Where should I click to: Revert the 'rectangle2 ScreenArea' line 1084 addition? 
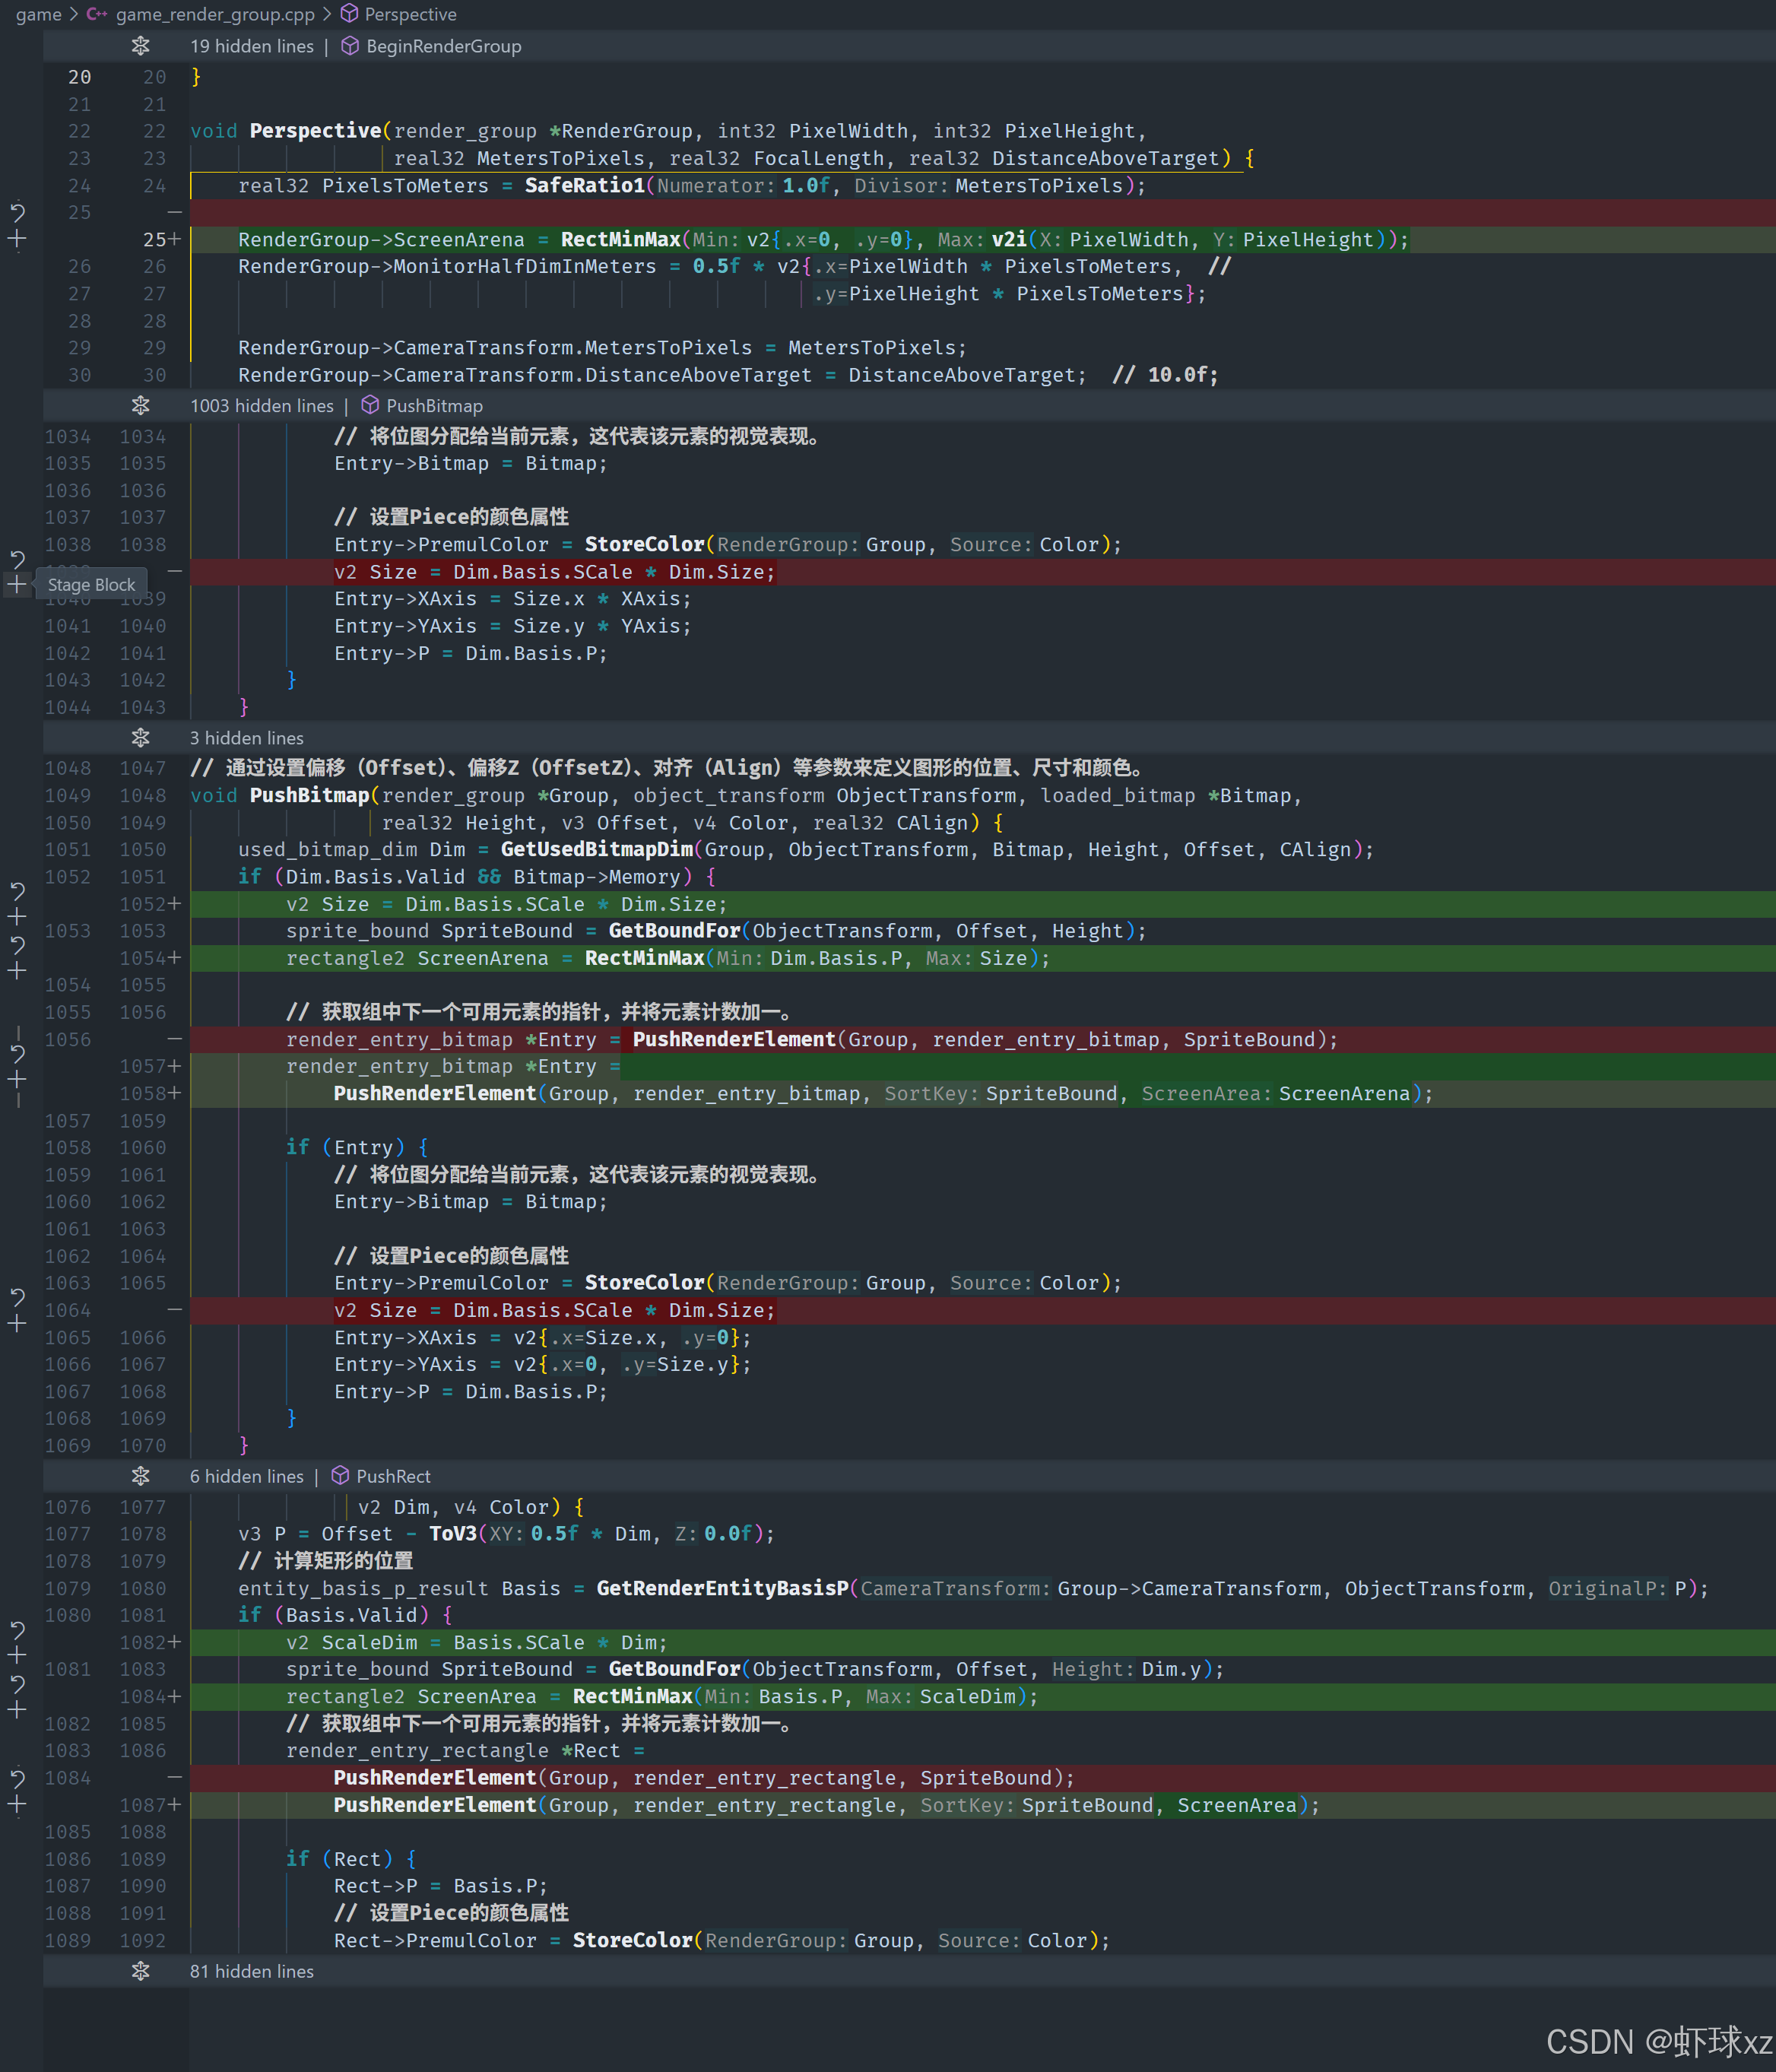pos(17,1683)
